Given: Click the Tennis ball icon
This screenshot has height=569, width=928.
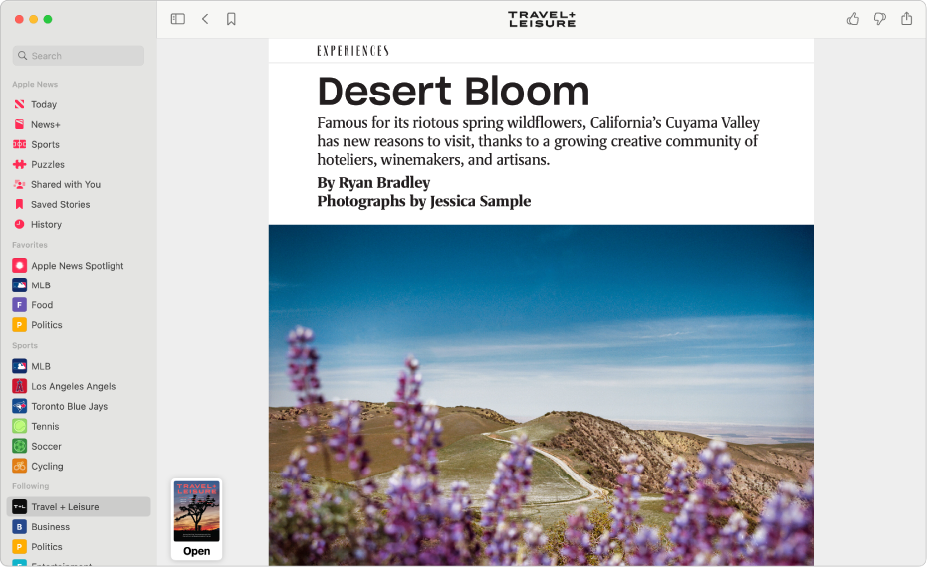Looking at the screenshot, I should tap(20, 426).
